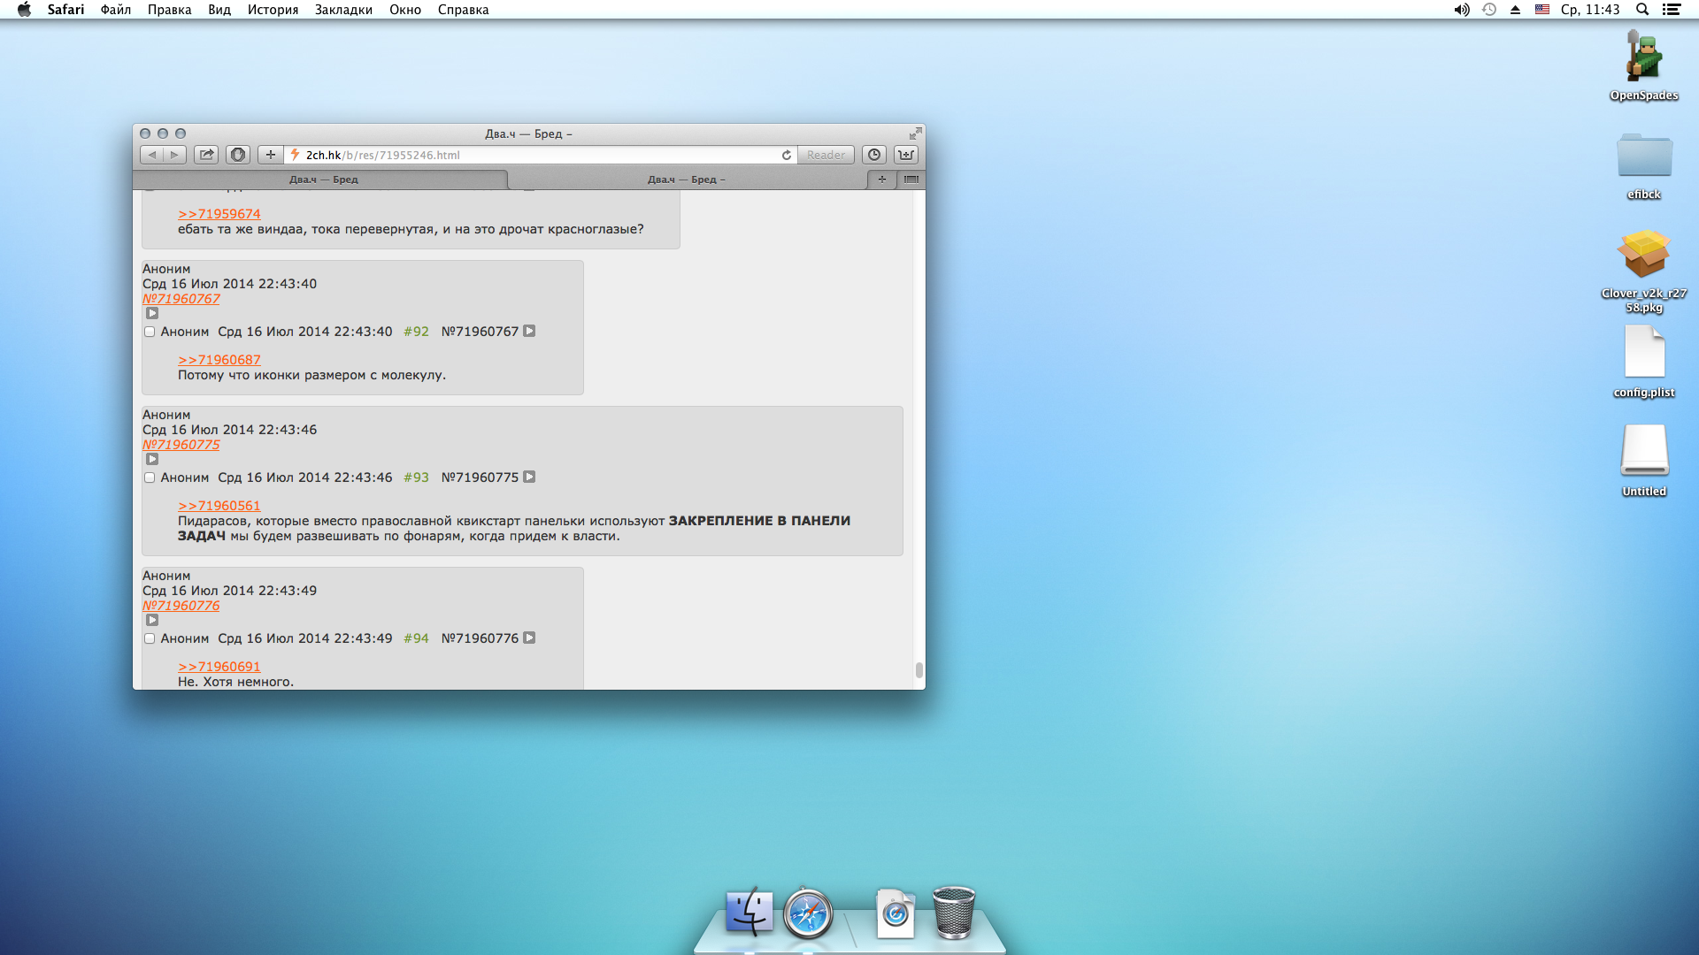
Task: Click the Share button in Safari toolbar
Action: (206, 155)
